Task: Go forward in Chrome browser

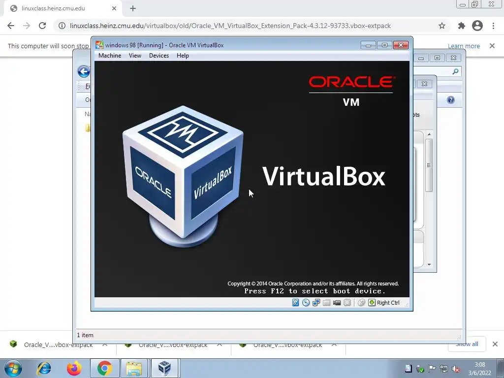Action: (27, 26)
